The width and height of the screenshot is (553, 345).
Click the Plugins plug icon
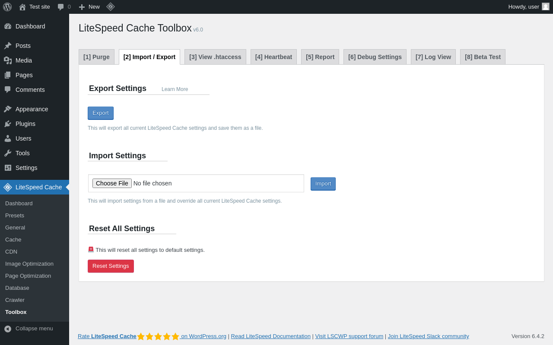8,124
